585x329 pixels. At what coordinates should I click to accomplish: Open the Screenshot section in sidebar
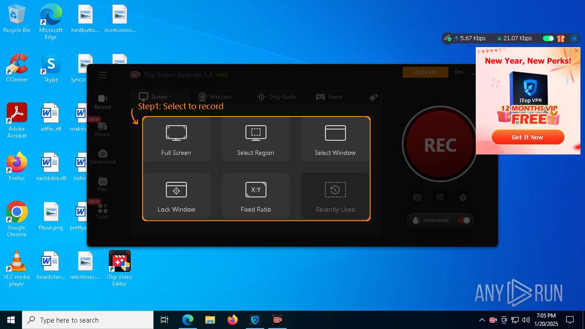103,157
